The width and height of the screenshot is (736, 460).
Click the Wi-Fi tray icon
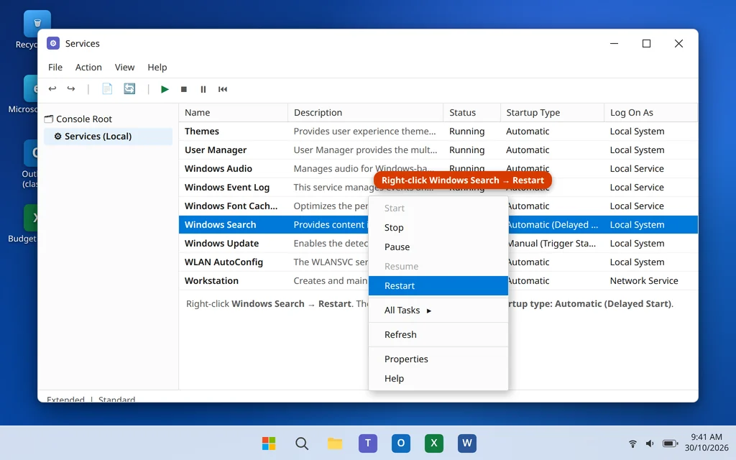click(632, 443)
